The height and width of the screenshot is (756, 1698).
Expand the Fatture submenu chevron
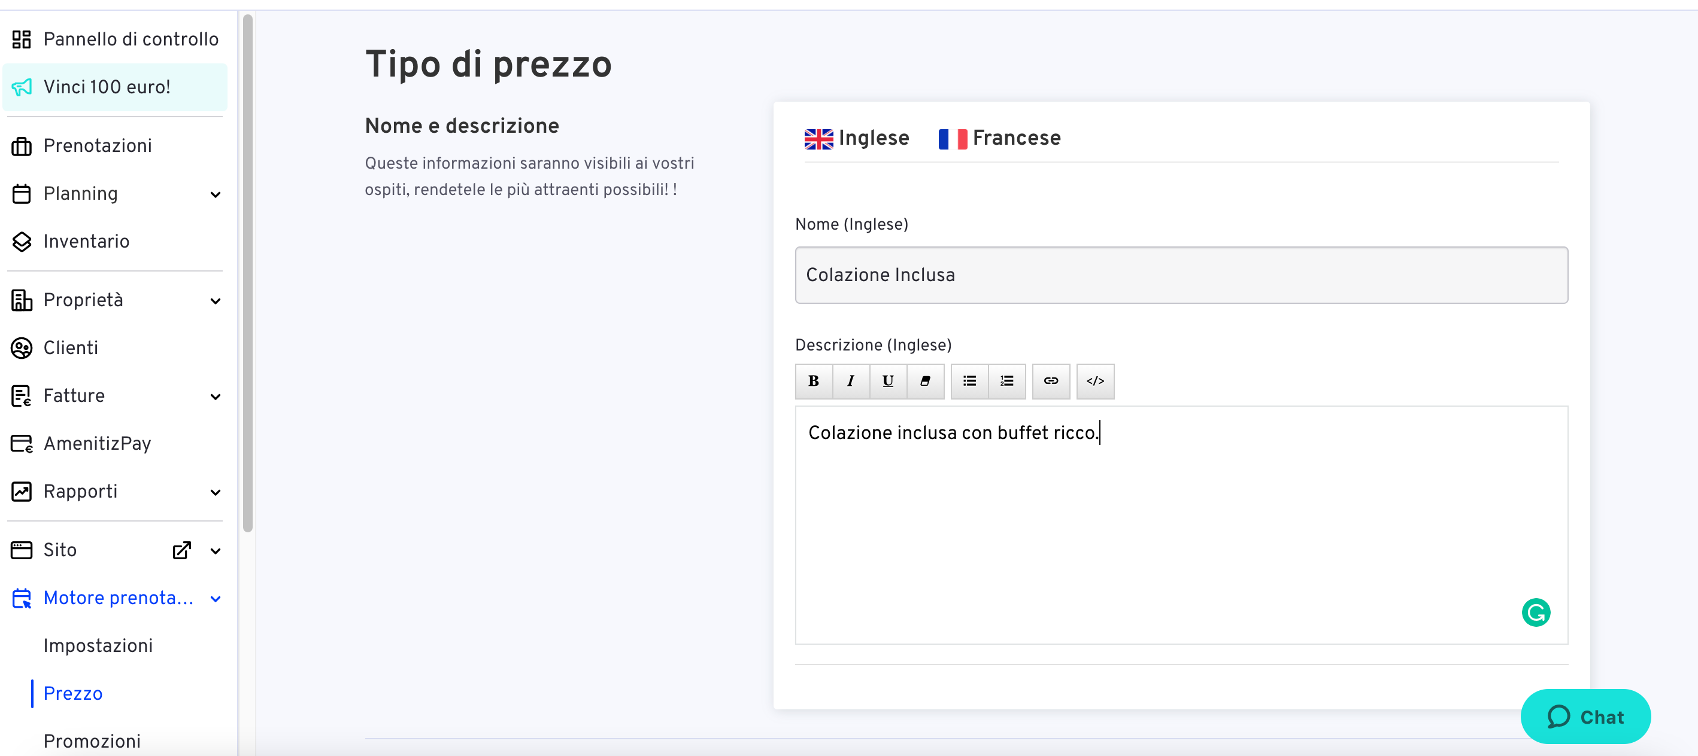tap(216, 397)
